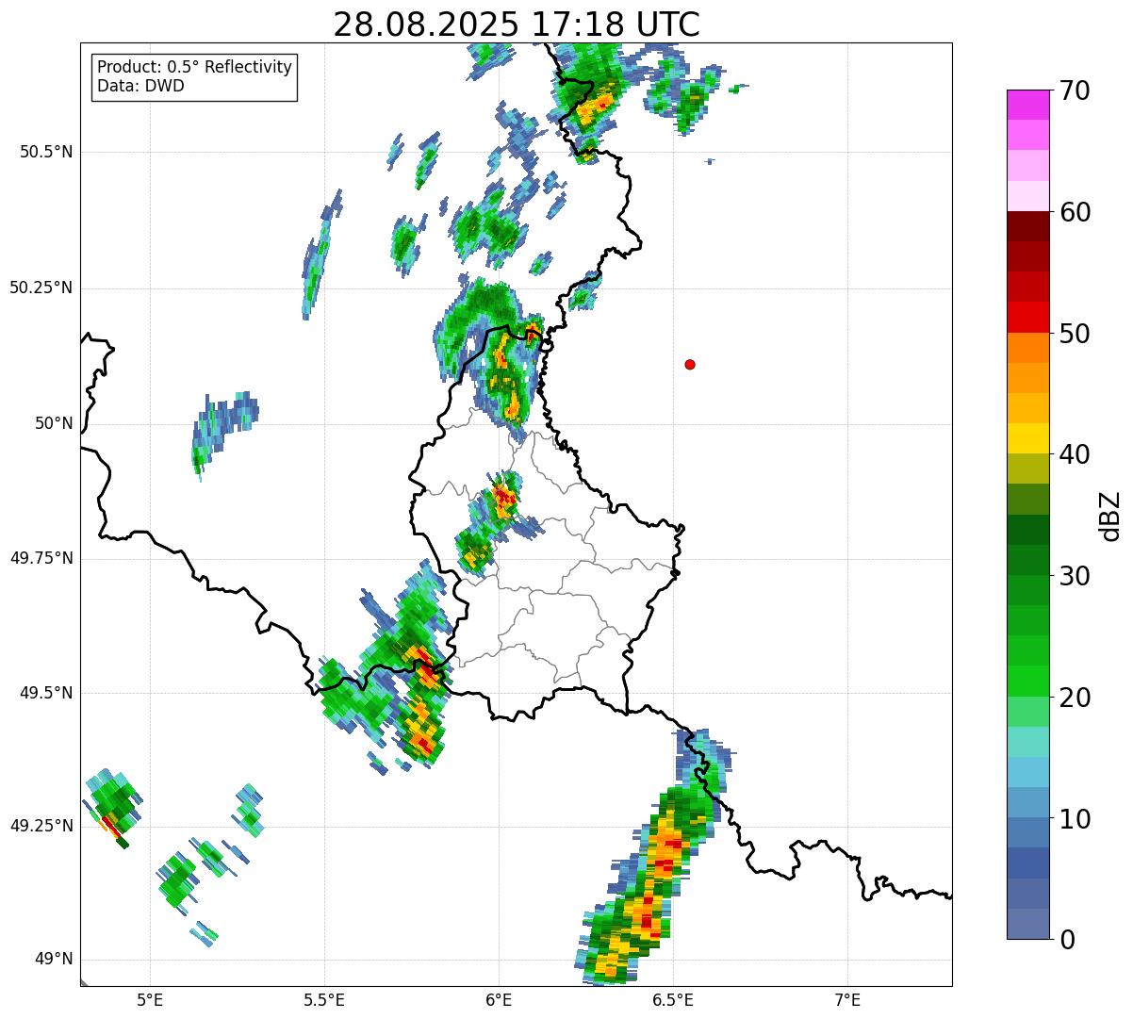Click the 6°E longitude label
This screenshot has height=1019, width=1133.
pos(499,999)
